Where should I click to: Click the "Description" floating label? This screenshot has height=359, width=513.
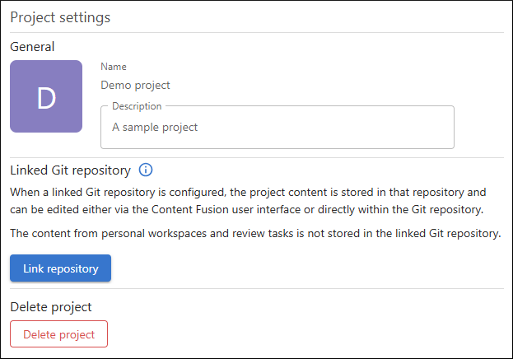137,106
